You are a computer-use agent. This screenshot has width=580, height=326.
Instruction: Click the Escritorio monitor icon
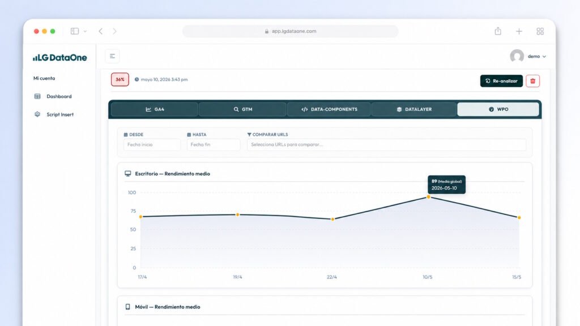point(127,174)
